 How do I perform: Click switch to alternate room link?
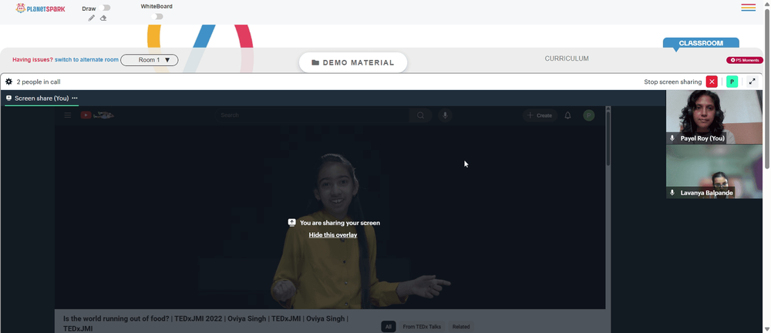[x=86, y=60]
